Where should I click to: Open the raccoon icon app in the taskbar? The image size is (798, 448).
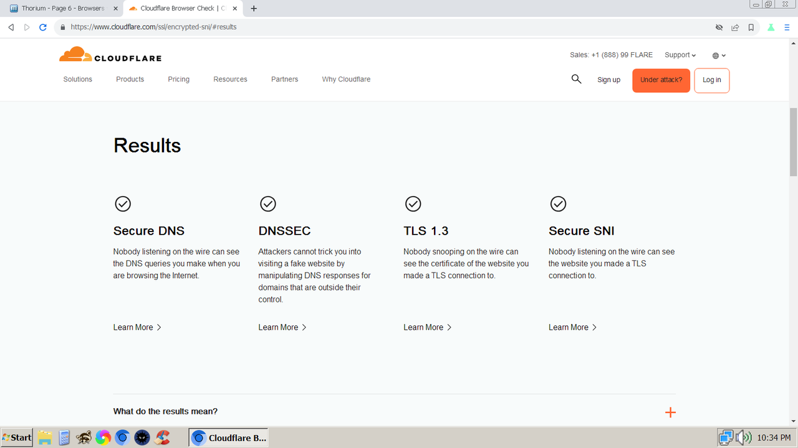click(84, 437)
